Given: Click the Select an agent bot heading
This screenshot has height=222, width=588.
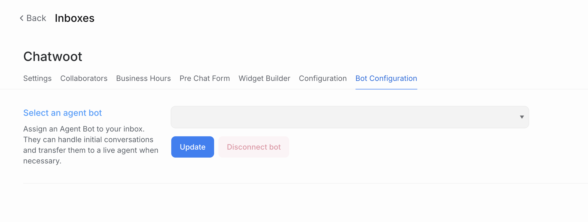Looking at the screenshot, I should (63, 113).
